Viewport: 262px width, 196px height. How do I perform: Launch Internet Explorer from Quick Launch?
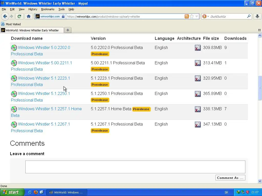30,192
